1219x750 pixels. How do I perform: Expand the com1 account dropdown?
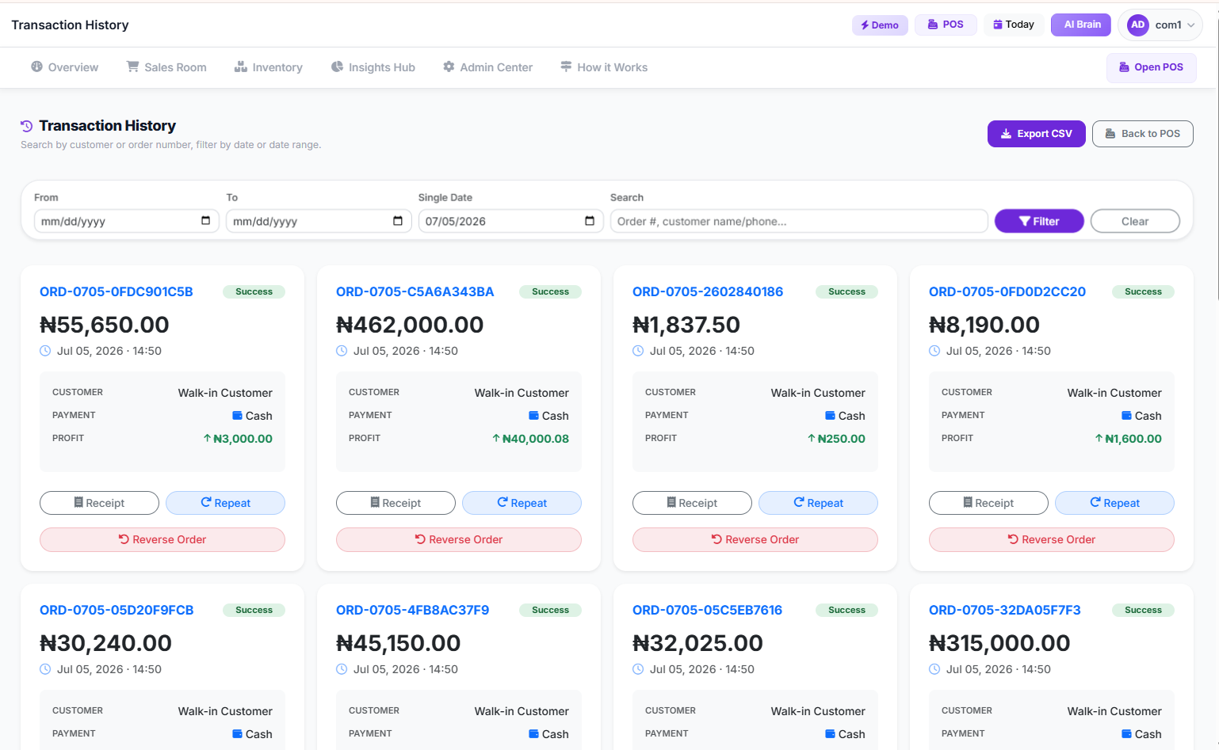tap(1160, 25)
